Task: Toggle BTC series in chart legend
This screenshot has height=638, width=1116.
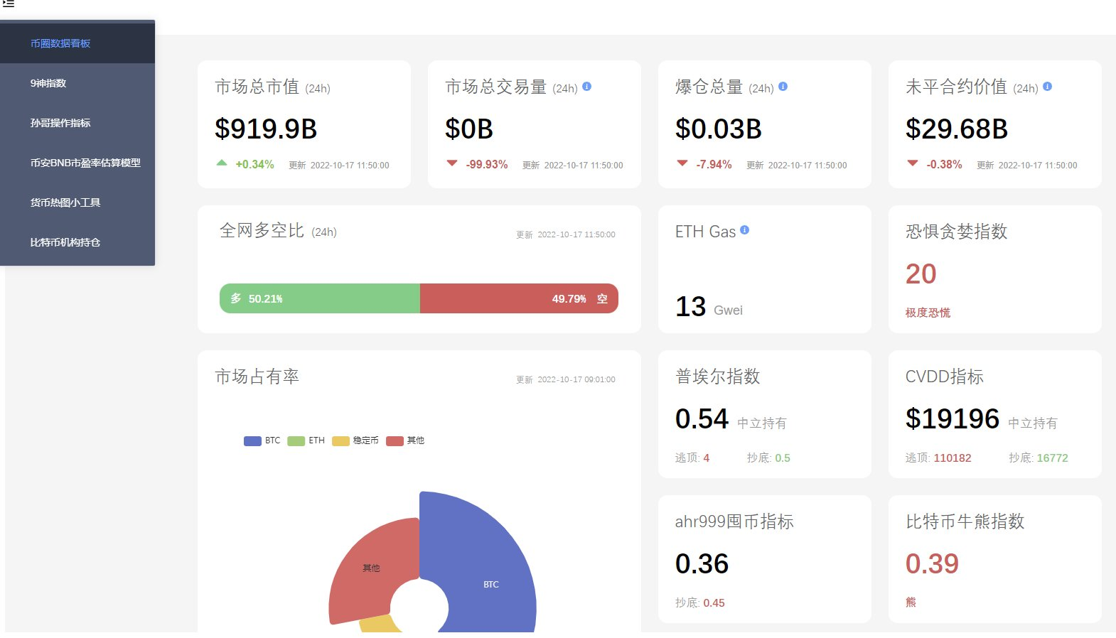Action: 262,440
